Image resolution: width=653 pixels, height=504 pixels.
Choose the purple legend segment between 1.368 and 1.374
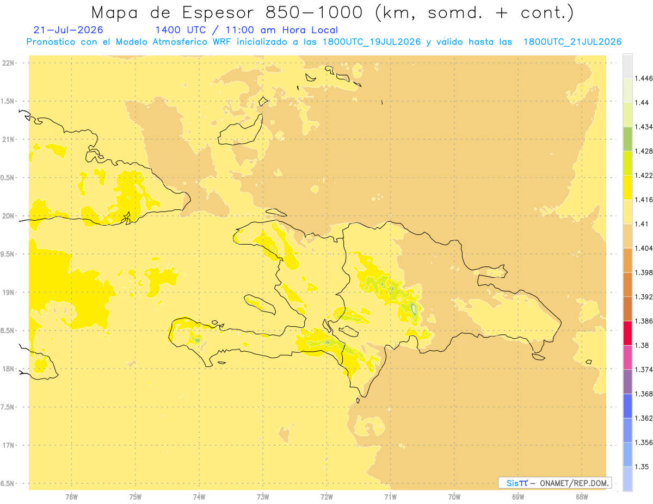point(627,382)
